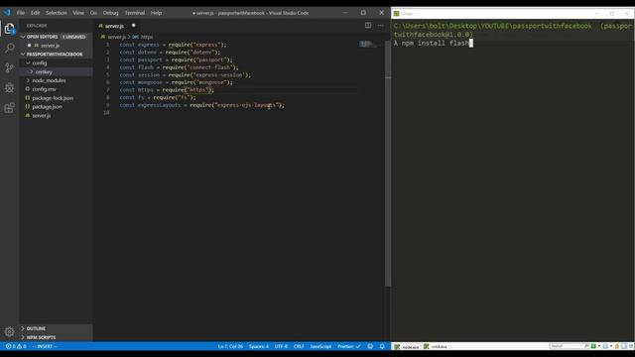Click the lock icon in Cmder status bar
This screenshot has width=635, height=357.
coord(617,346)
